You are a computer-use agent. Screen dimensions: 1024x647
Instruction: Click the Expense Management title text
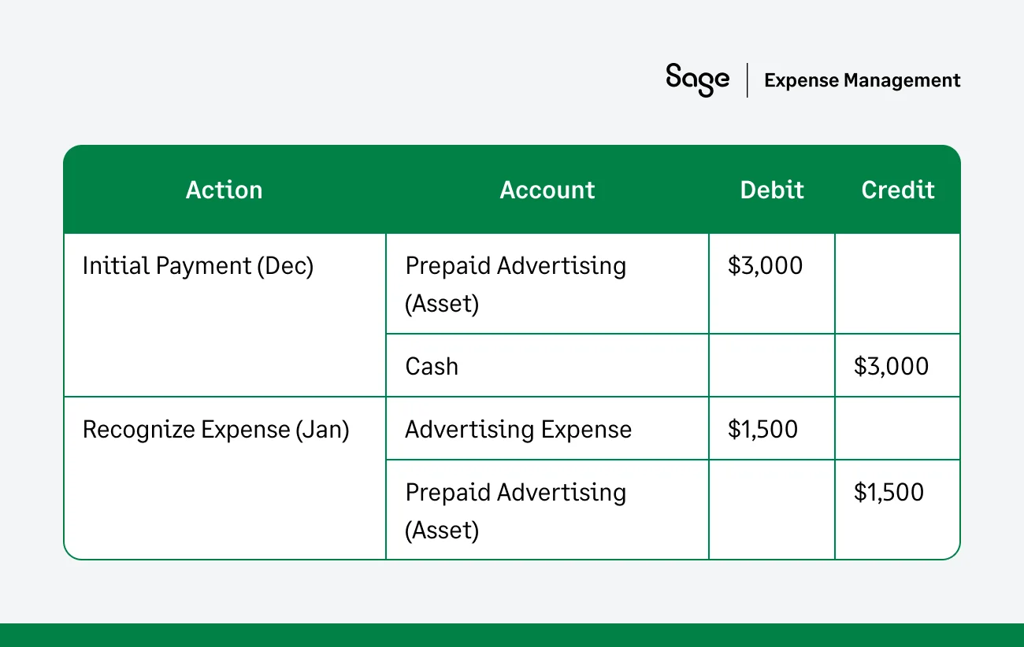pos(862,80)
